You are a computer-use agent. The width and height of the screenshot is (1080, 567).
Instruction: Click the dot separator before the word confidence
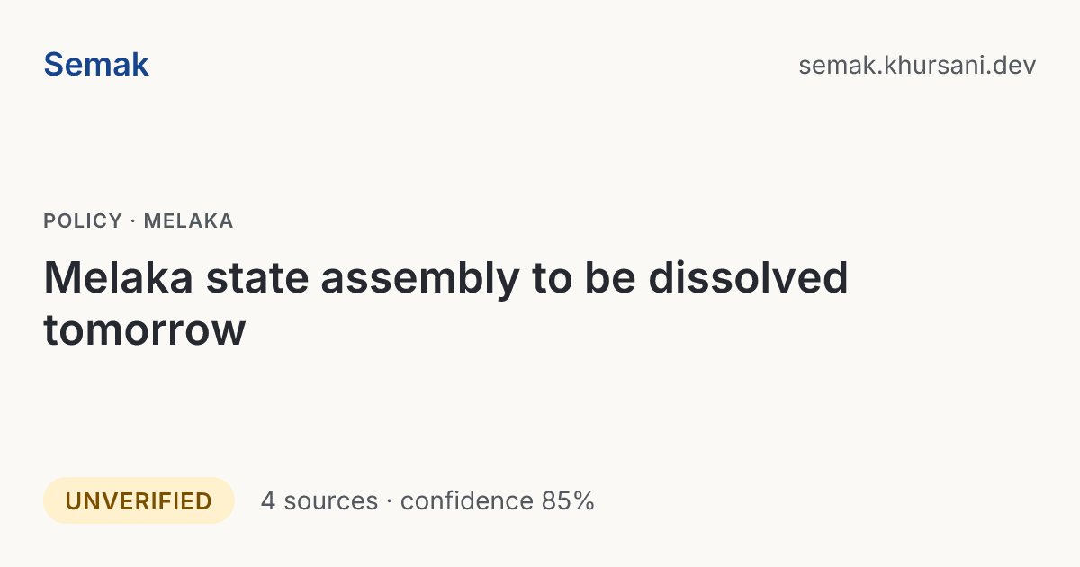pos(390,501)
